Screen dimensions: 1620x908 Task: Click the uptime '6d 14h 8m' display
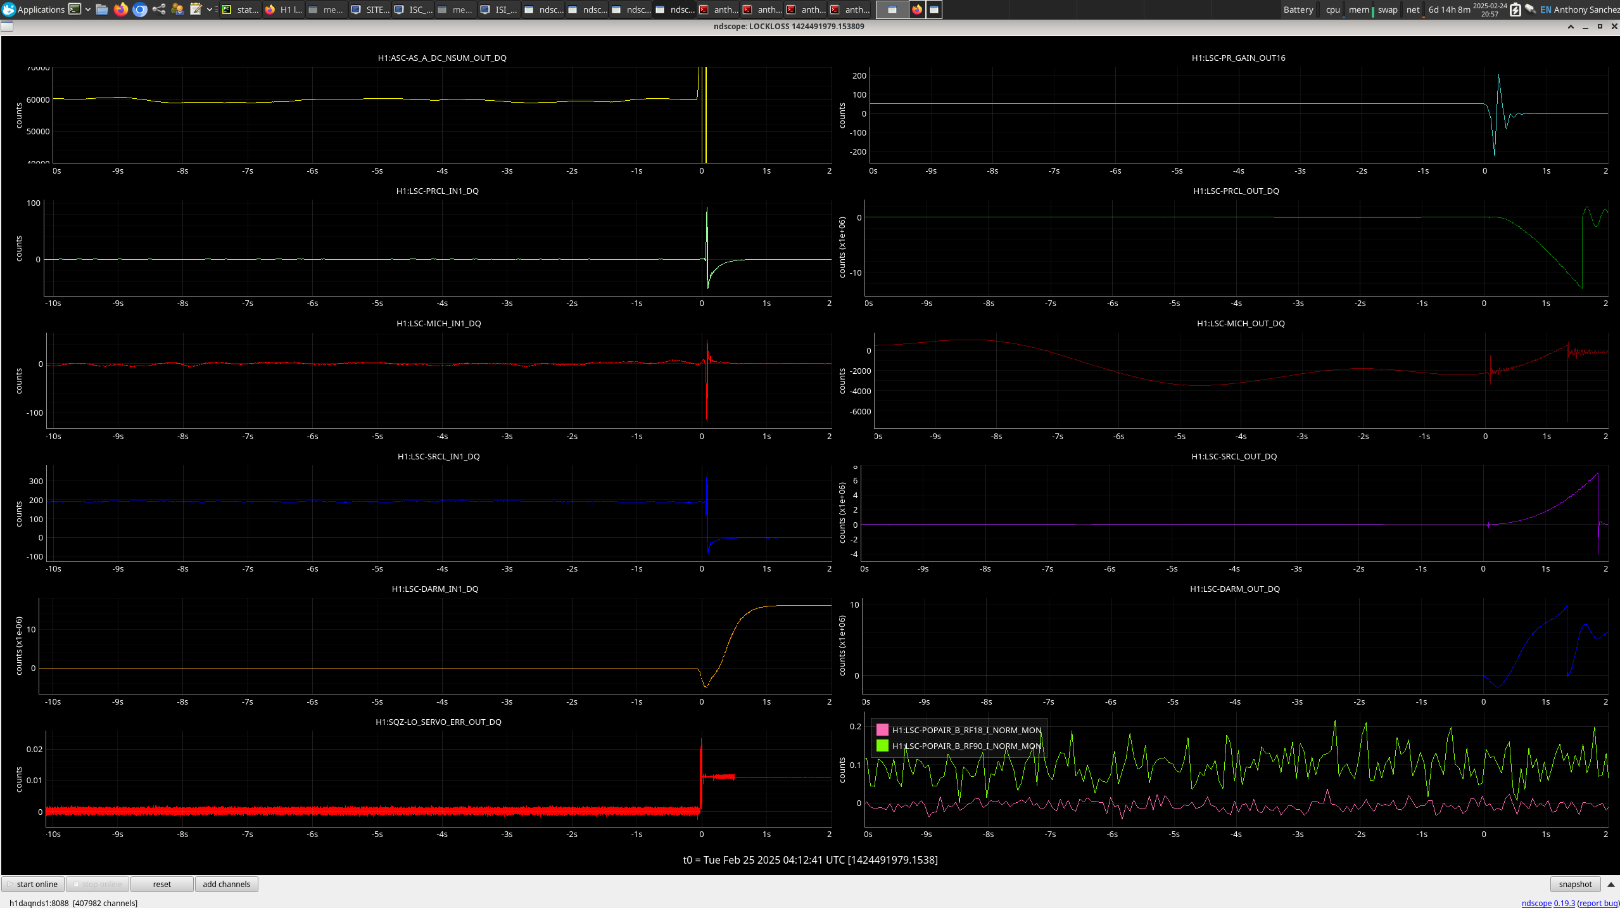click(1449, 10)
